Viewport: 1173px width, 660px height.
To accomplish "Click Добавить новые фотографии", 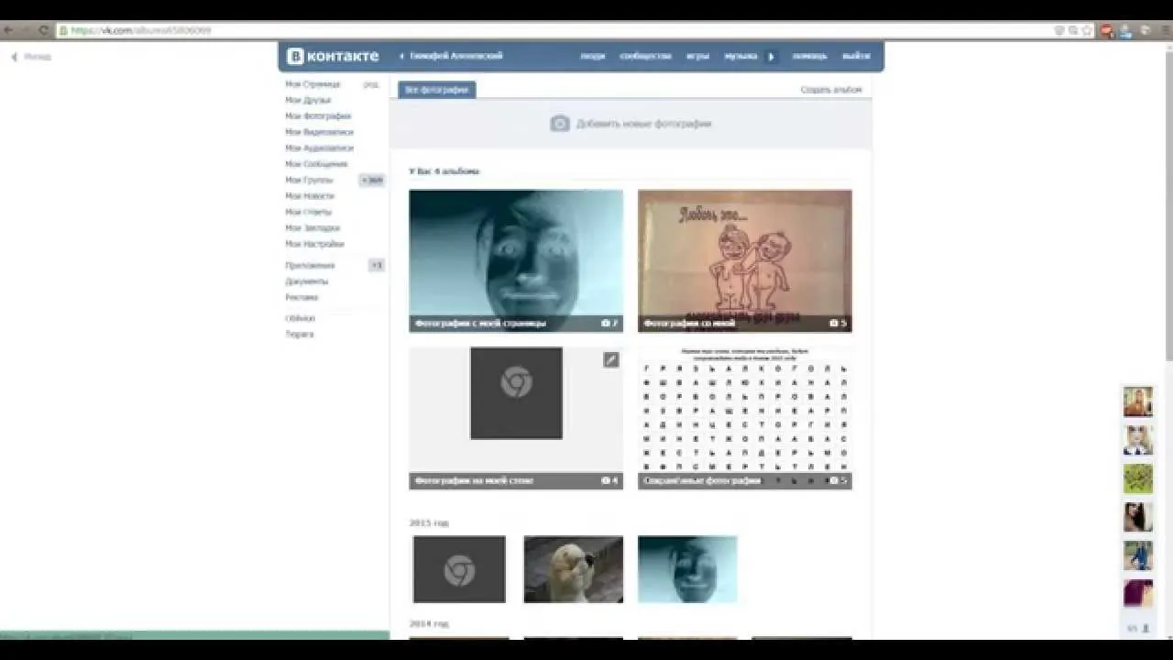I will [x=643, y=124].
